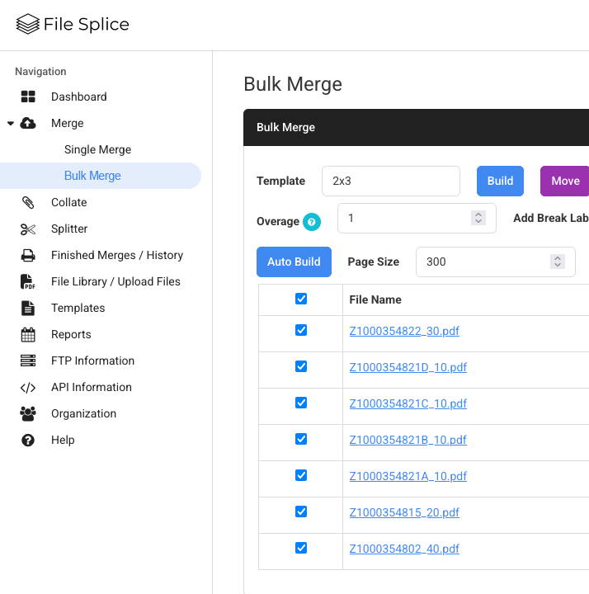Click the Overage number stepper arrows
Screen dimensions: 589x594
[478, 218]
